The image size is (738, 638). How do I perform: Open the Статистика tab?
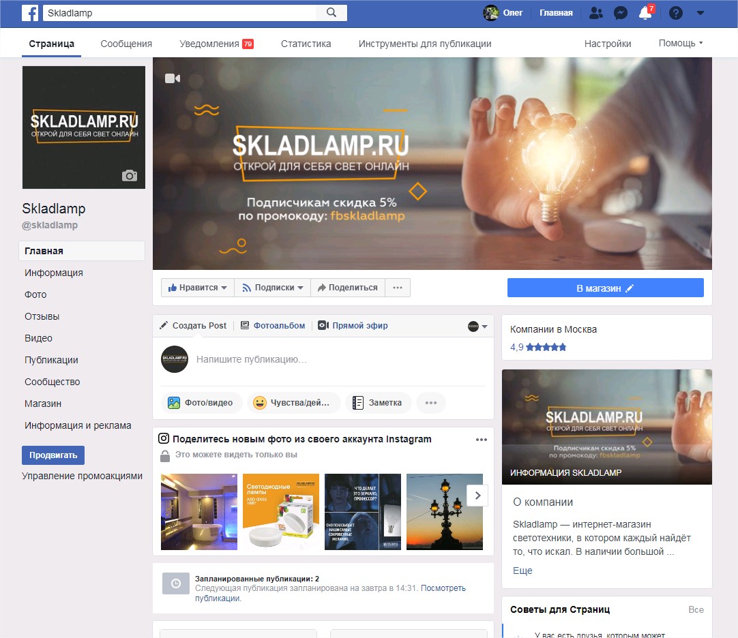click(x=306, y=44)
